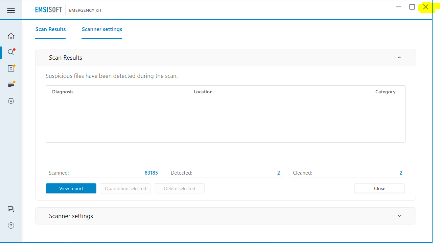
Task: Open the Help question mark icon
Action: [11, 225]
